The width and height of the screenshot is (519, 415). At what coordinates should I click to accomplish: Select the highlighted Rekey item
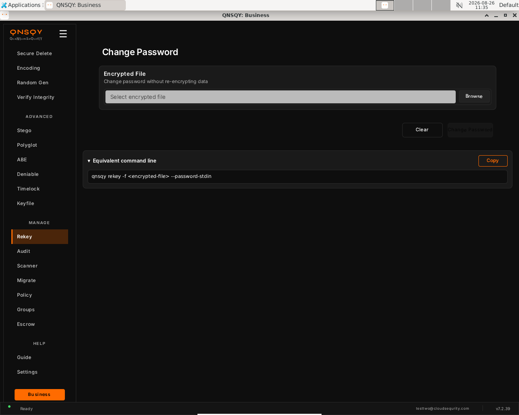pyautogui.click(x=40, y=237)
